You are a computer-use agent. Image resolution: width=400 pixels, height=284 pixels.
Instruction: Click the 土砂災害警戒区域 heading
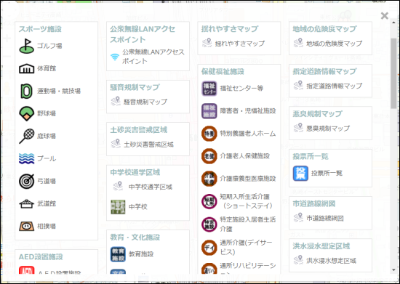pyautogui.click(x=138, y=130)
